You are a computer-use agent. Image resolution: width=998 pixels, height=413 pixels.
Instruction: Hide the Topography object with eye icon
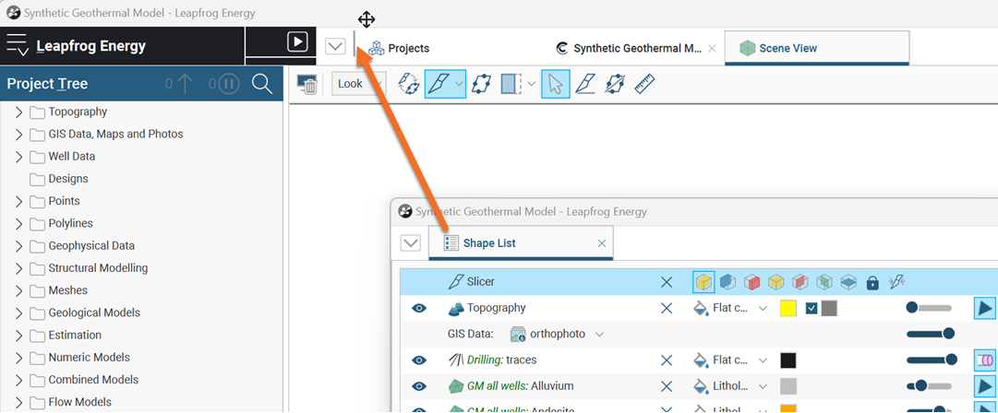click(419, 308)
